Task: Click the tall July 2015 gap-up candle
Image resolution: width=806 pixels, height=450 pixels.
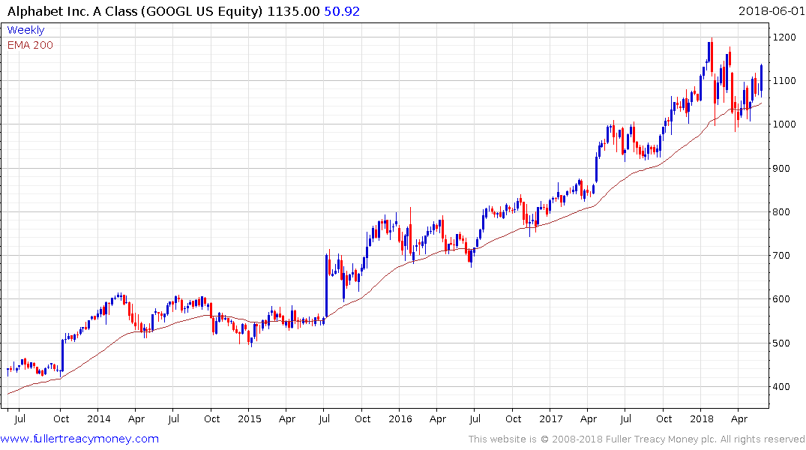Action: click(x=326, y=286)
